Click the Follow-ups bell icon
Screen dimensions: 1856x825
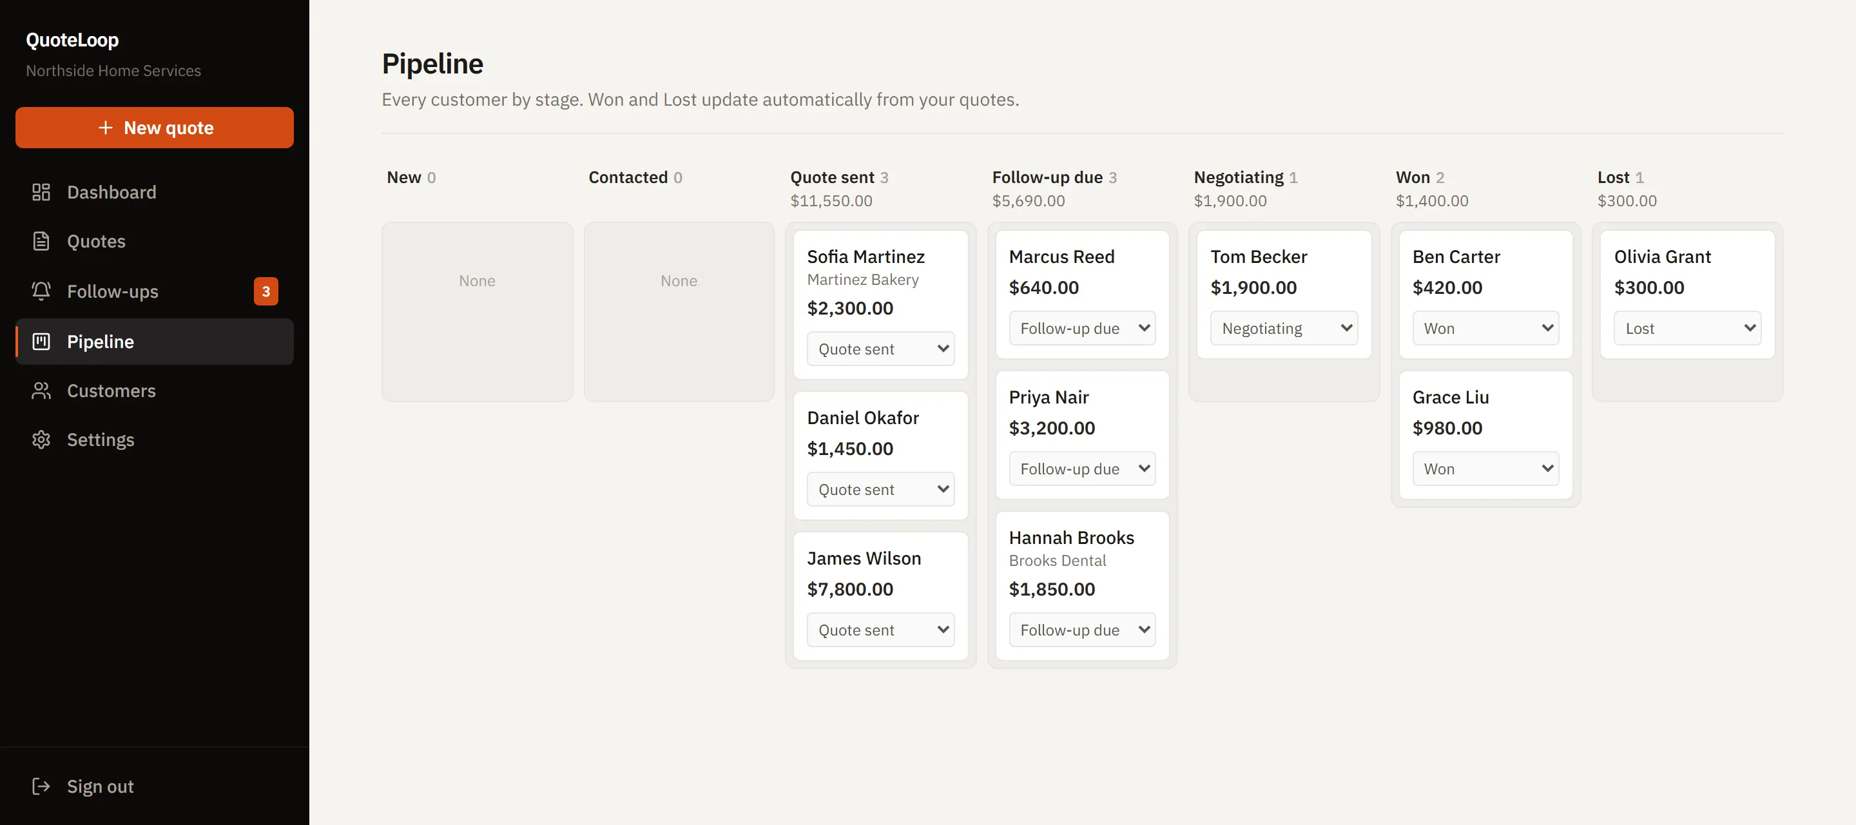pos(41,291)
